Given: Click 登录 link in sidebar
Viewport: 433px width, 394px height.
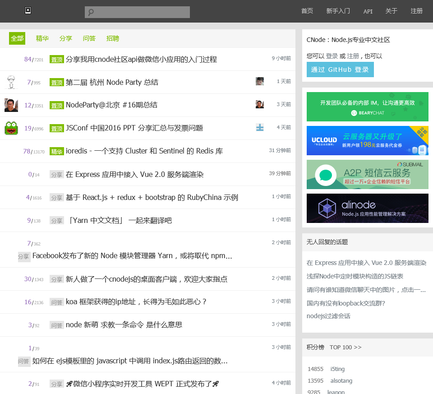Looking at the screenshot, I should point(332,56).
